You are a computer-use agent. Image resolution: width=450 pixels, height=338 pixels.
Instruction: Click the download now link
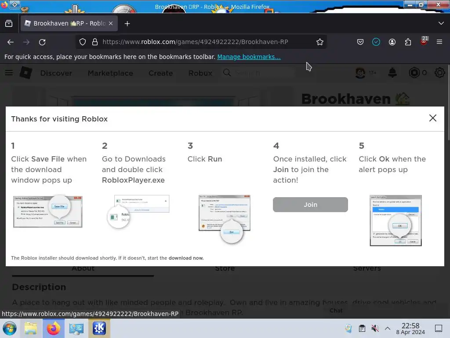coord(186,258)
